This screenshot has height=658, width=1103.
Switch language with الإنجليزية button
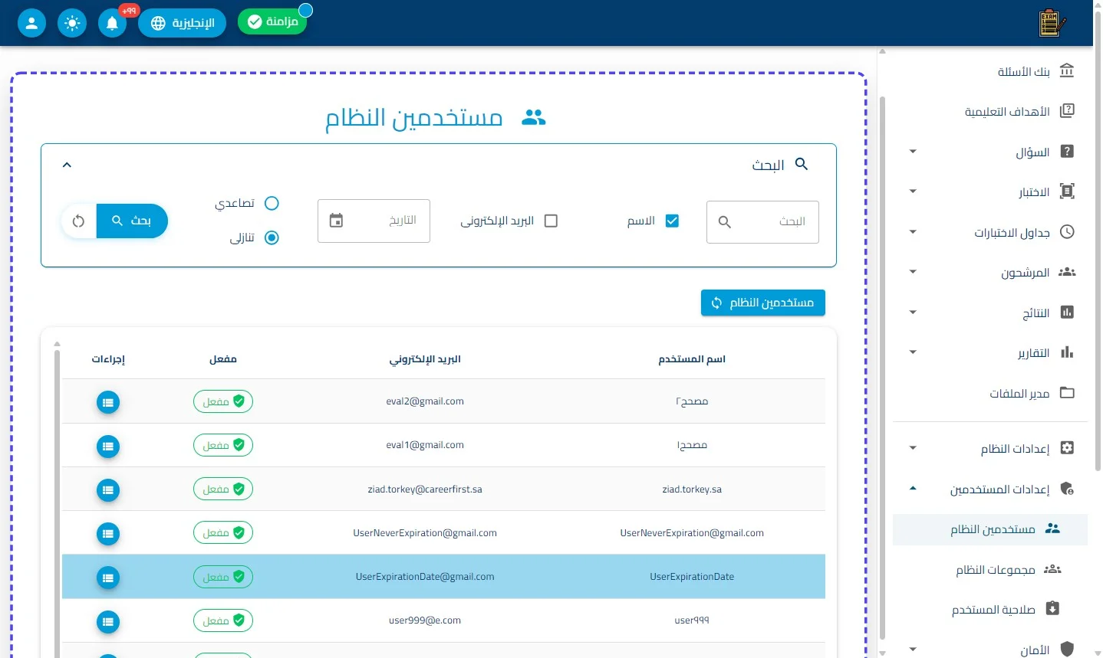point(182,23)
